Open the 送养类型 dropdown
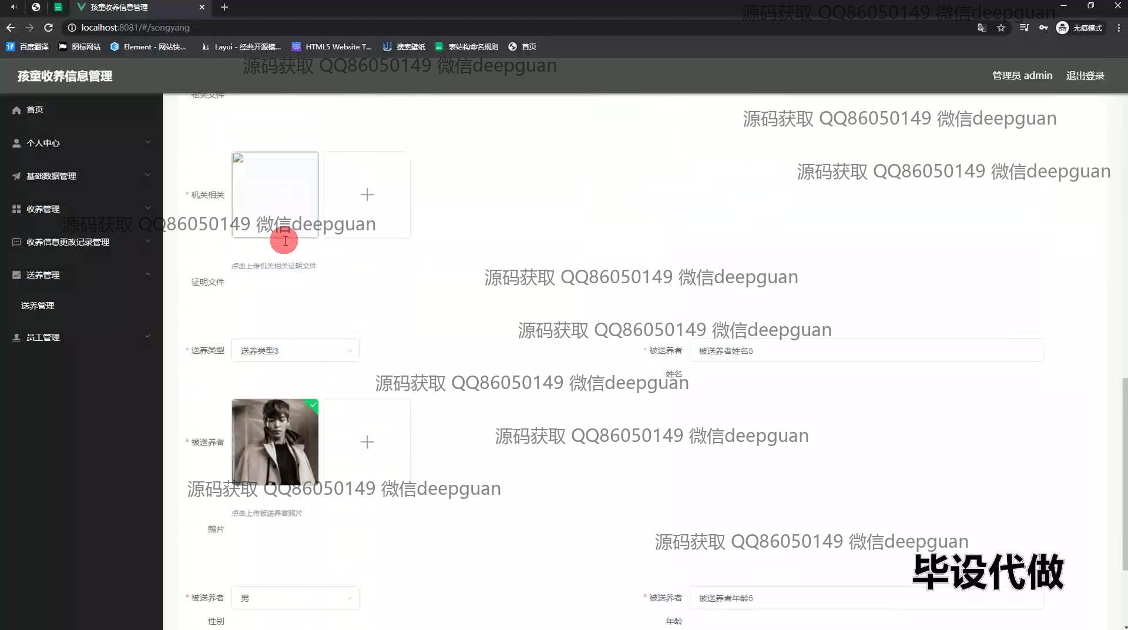The height and width of the screenshot is (630, 1128). point(295,351)
